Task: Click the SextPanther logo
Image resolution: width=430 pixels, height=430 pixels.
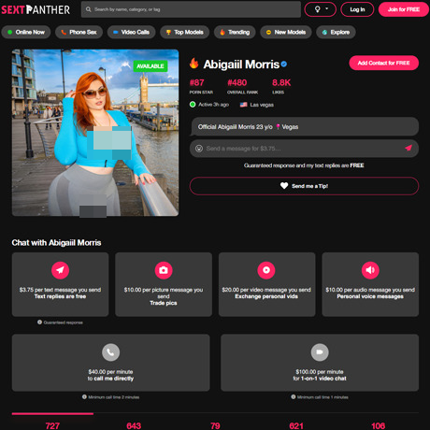Action: pos(36,9)
